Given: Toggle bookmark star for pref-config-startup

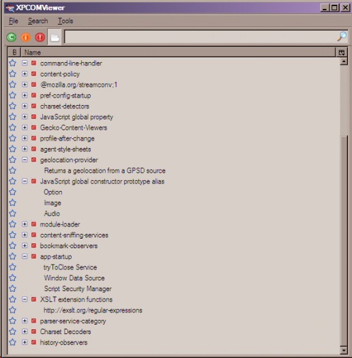Looking at the screenshot, I should (x=13, y=95).
